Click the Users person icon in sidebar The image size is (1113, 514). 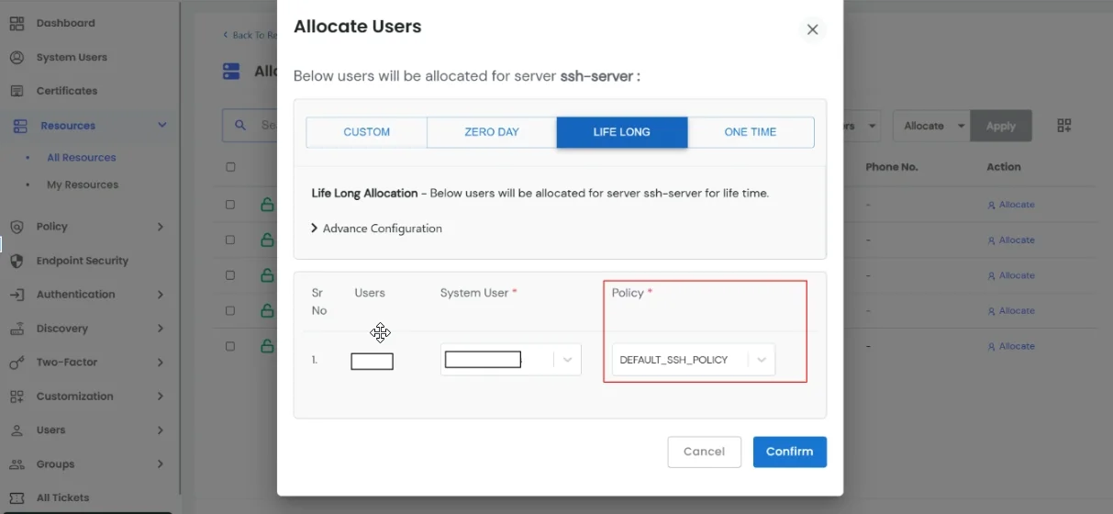point(17,430)
